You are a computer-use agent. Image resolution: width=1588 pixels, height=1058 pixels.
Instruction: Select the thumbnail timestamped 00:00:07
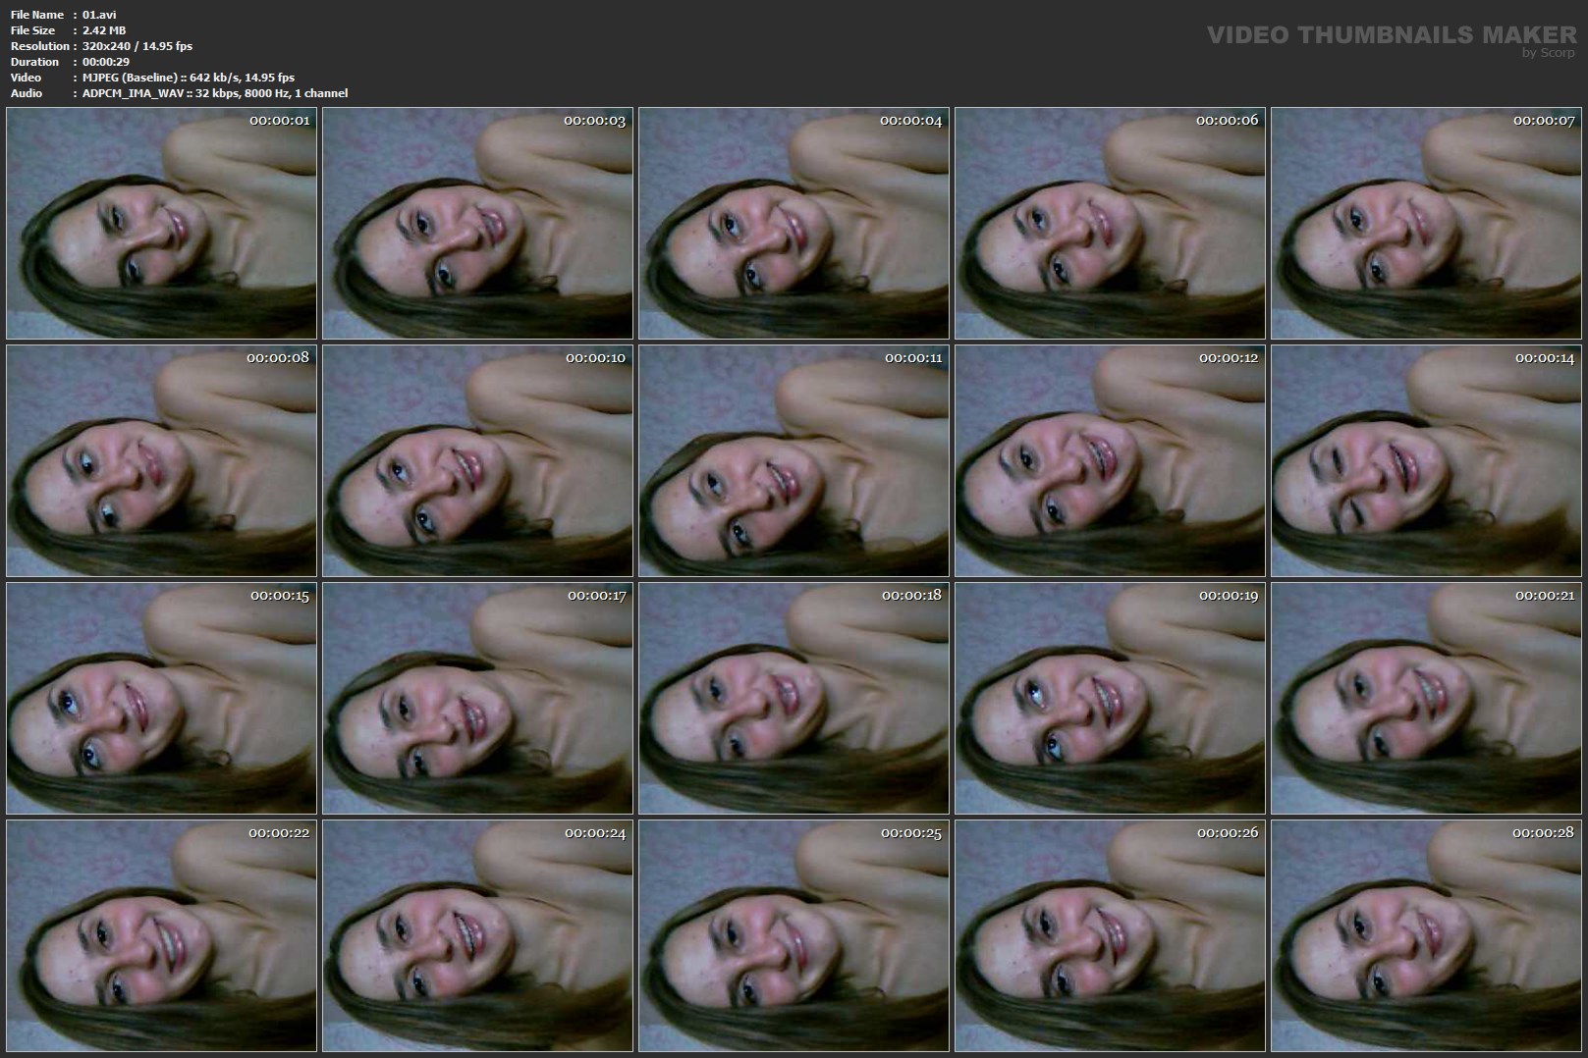[x=1426, y=223]
